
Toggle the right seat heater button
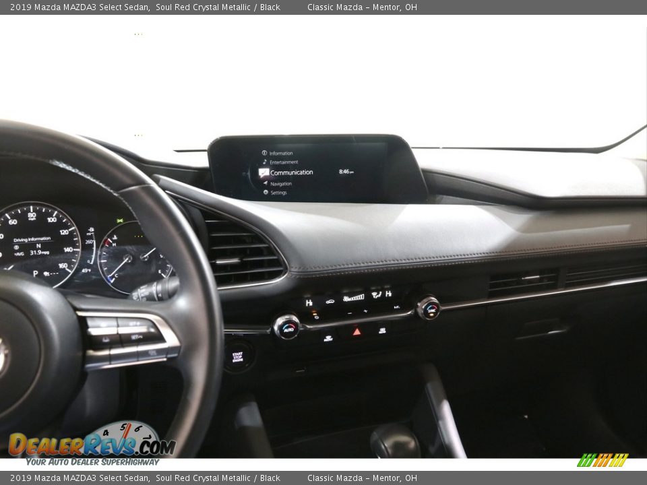point(389,293)
